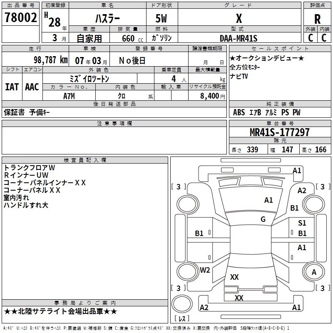Select the overall score R
Screen dimensions: 333x333
coord(317,19)
